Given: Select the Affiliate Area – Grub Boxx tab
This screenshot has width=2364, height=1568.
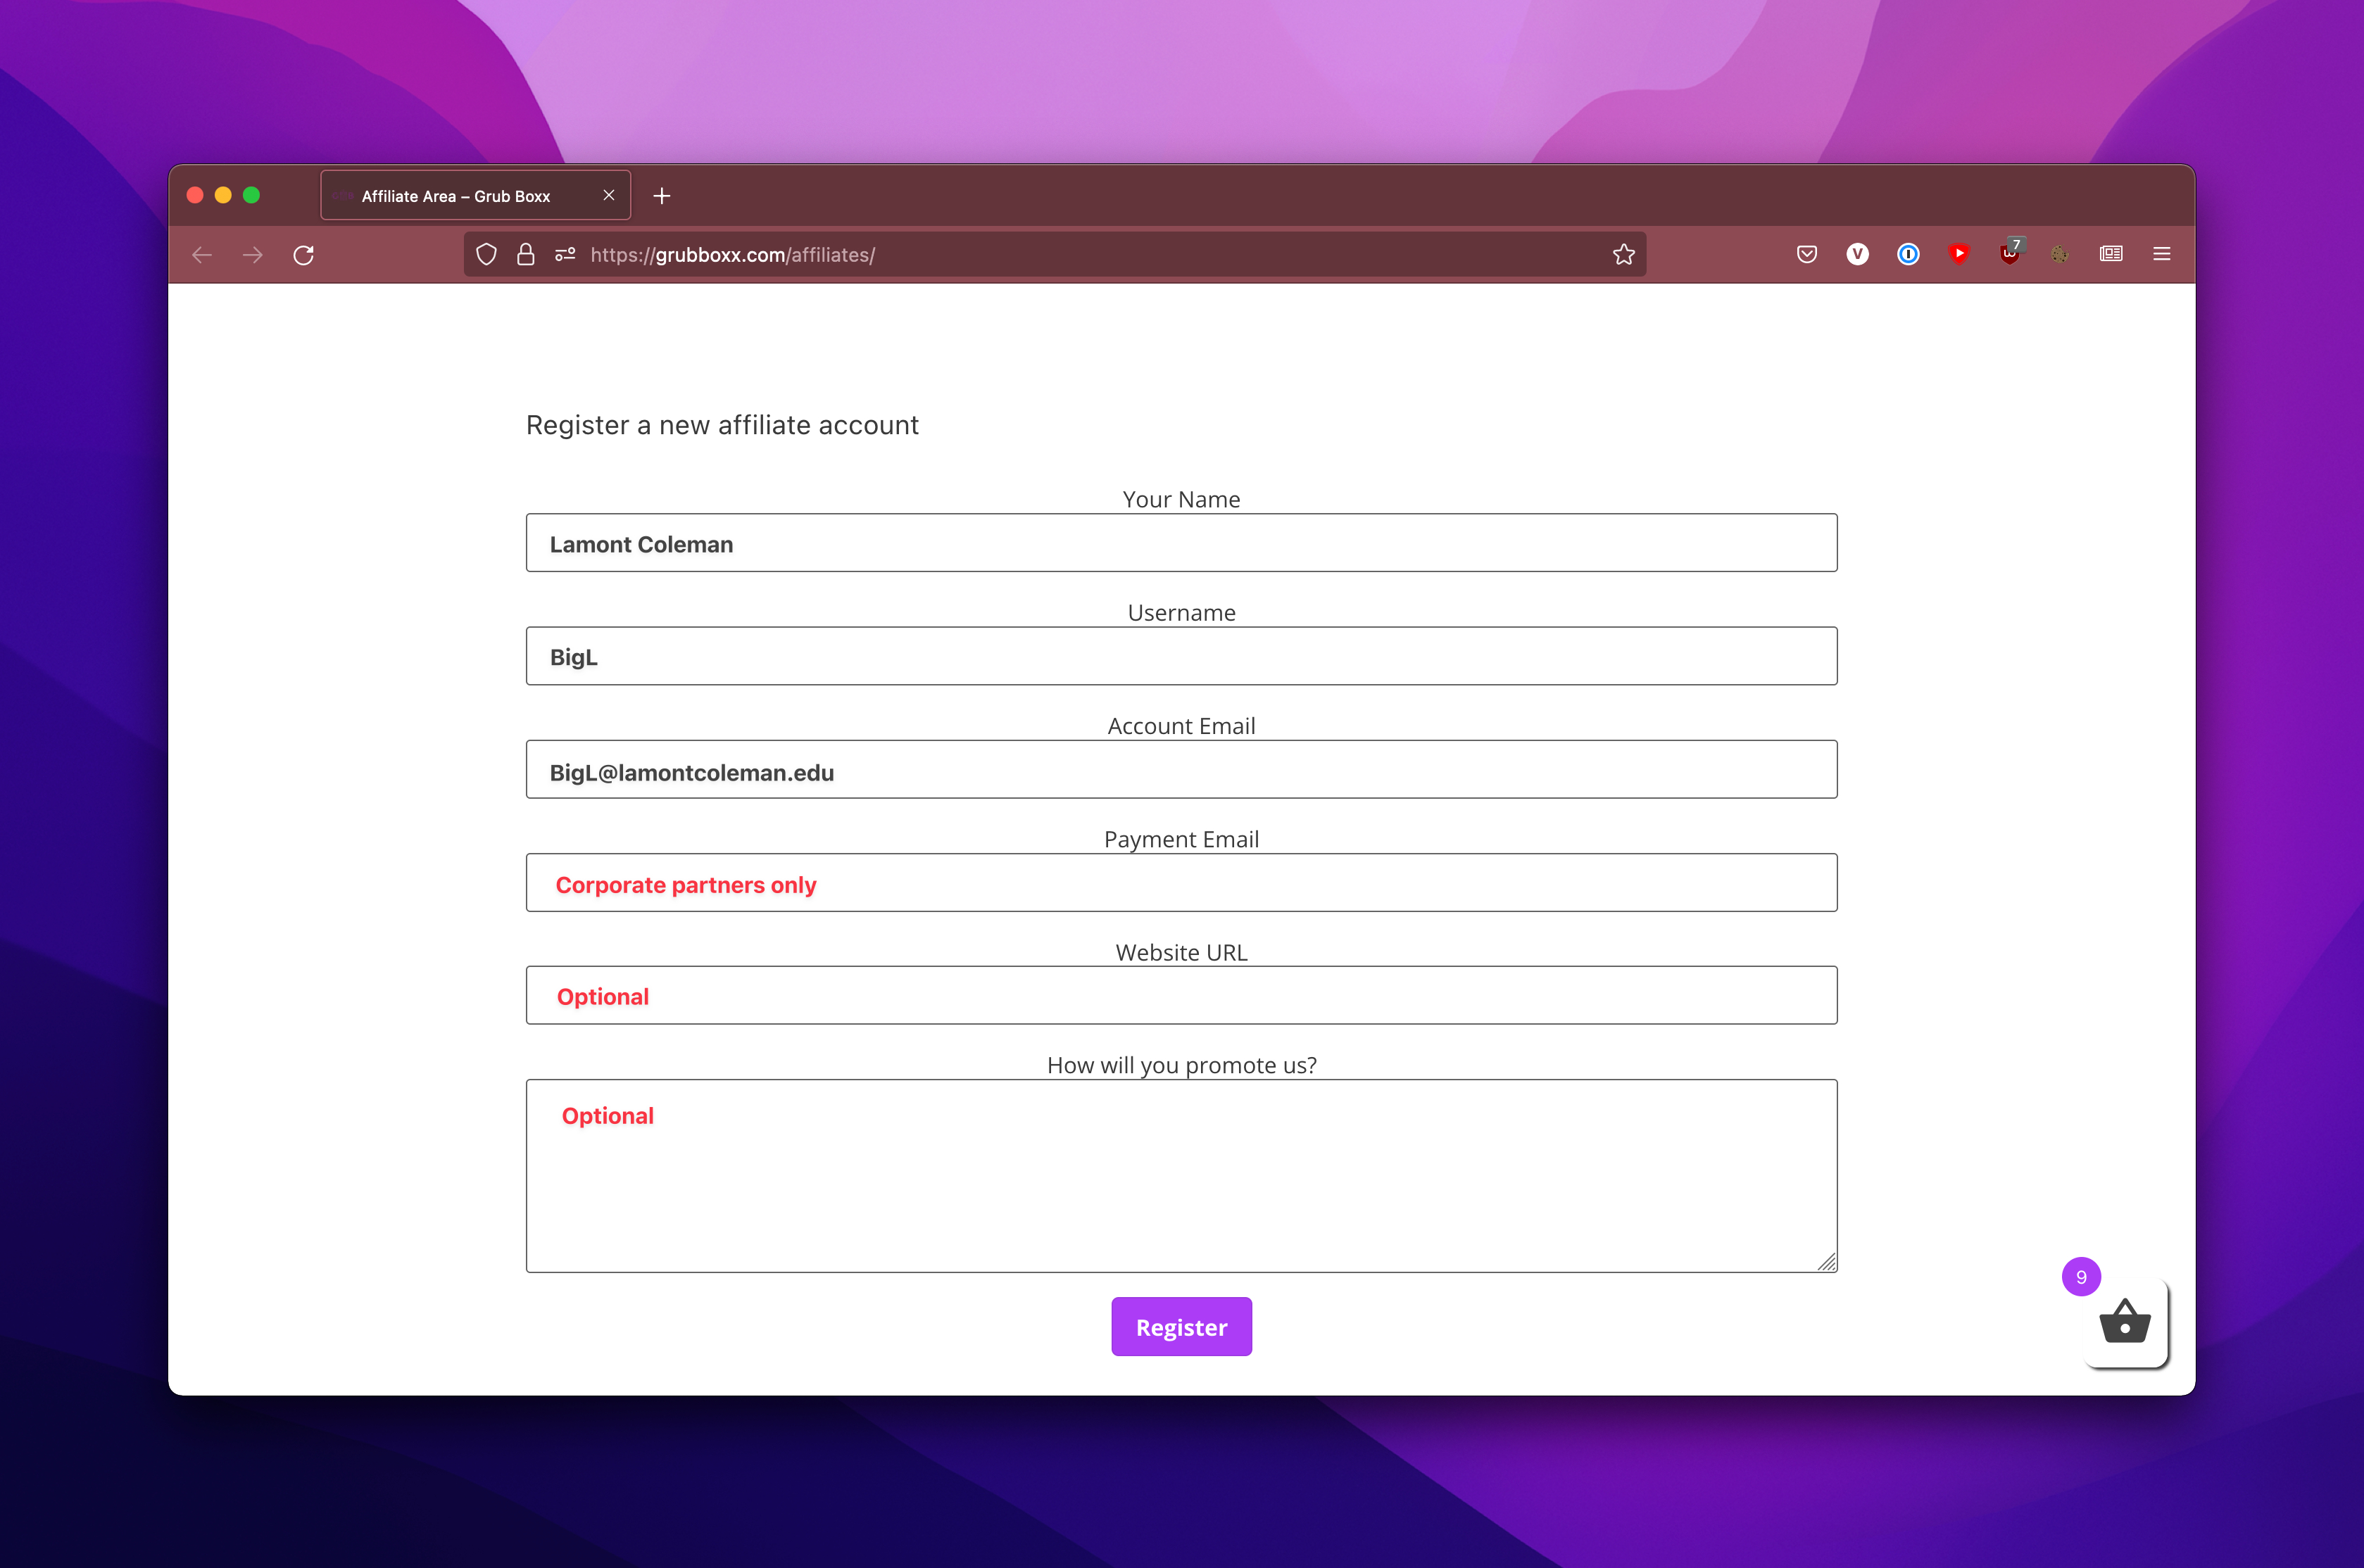Looking at the screenshot, I should coord(475,195).
